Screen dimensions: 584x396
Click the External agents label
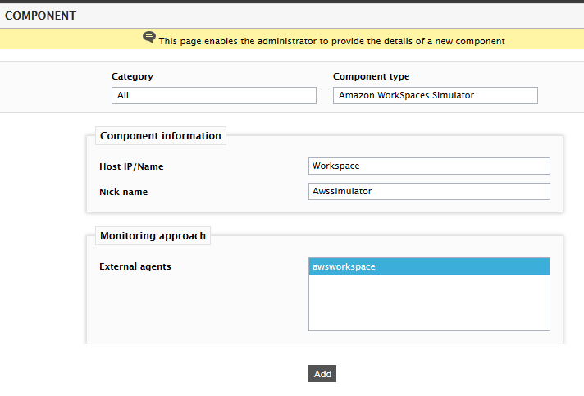pos(135,266)
